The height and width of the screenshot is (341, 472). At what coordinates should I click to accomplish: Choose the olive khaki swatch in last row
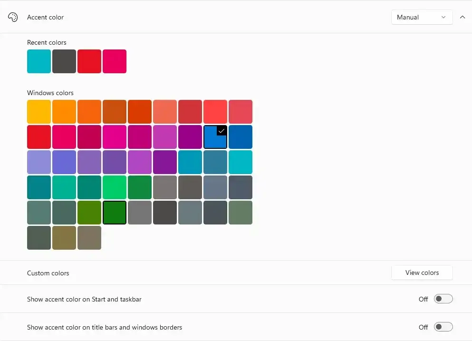tap(64, 238)
